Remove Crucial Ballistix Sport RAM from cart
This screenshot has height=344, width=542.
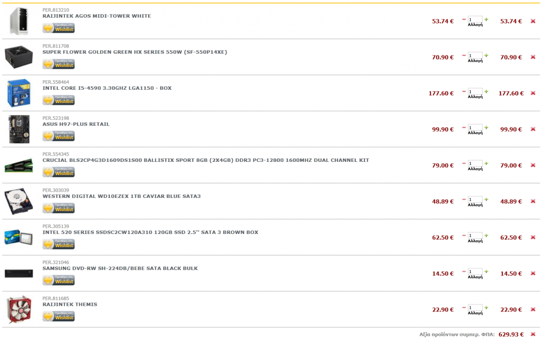[x=533, y=165]
